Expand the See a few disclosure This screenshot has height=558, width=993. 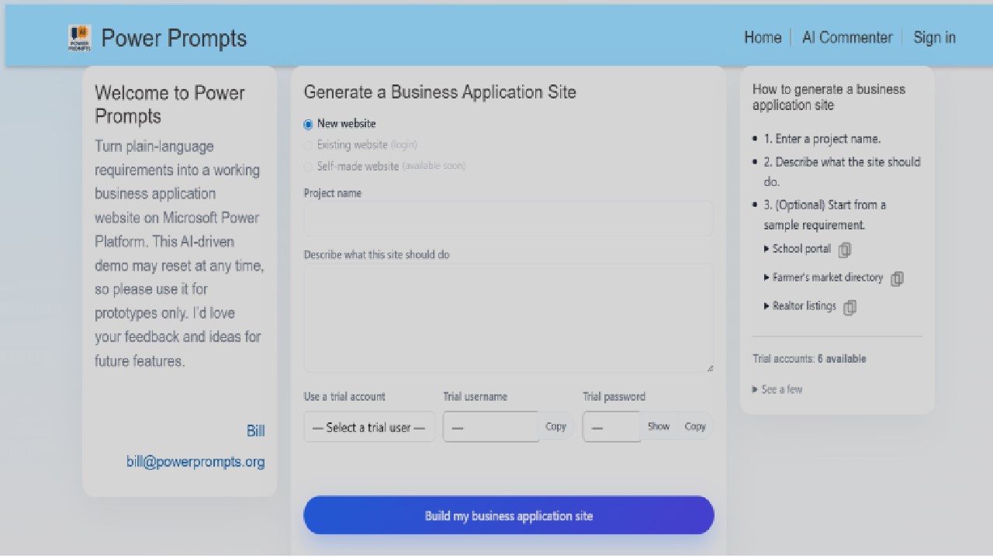[x=777, y=389]
